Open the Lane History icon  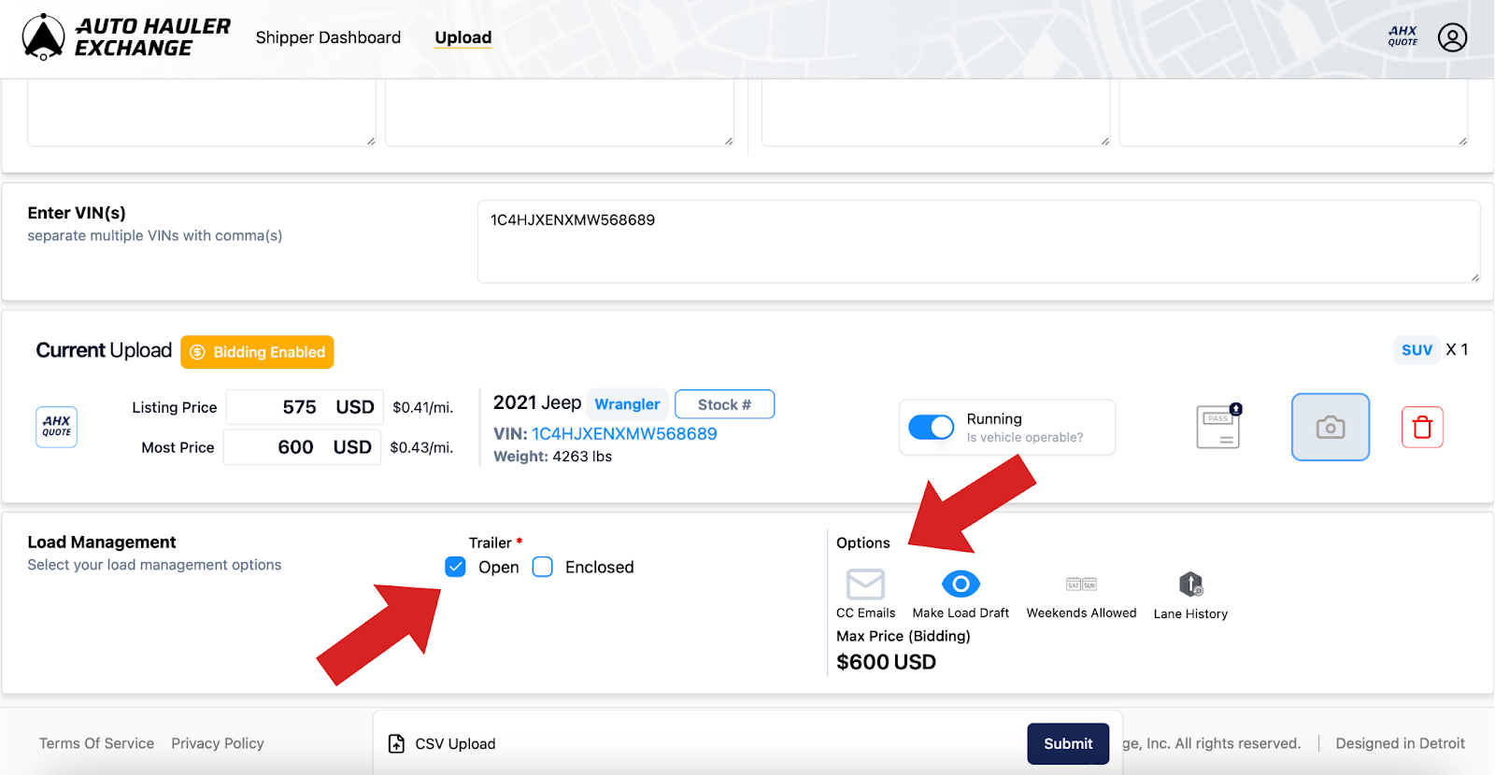pos(1190,585)
